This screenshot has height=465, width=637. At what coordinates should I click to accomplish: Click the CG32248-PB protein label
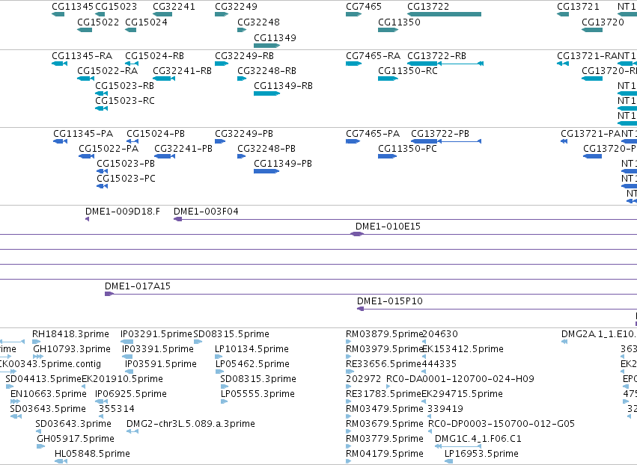(266, 149)
